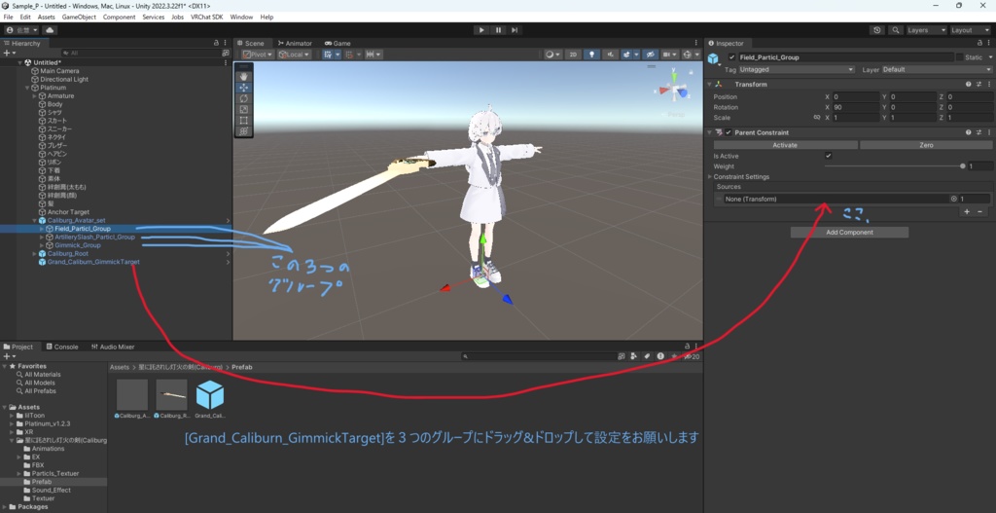Click the Zero button
This screenshot has height=513, width=996.
(x=926, y=145)
